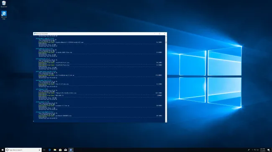
Task: Launch Edge from the taskbar
Action: pos(50,150)
